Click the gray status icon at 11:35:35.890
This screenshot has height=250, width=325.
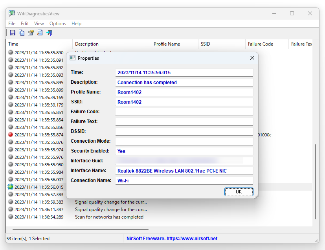click(x=11, y=52)
